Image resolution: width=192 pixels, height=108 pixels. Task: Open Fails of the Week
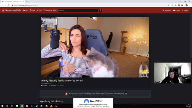[50, 10]
